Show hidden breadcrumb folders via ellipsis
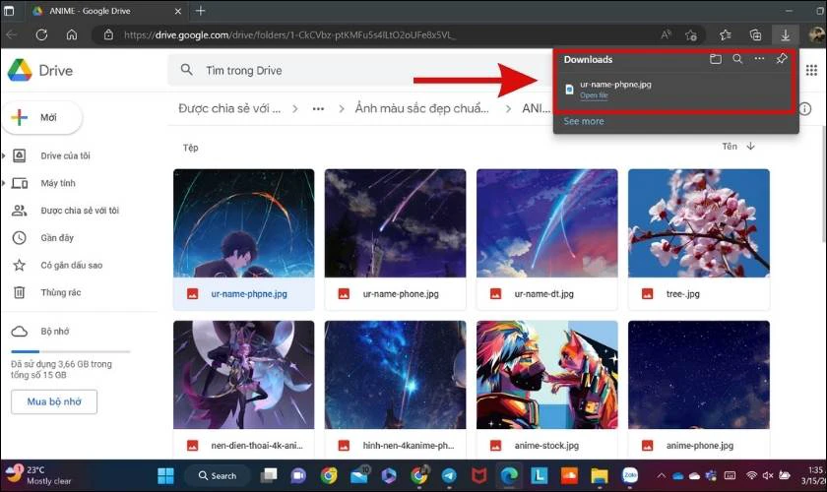 pos(318,108)
